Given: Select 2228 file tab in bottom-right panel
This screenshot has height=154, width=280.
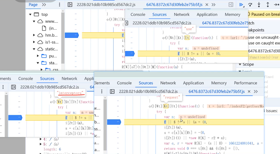Looking at the screenshot, I should (x=148, y=91).
